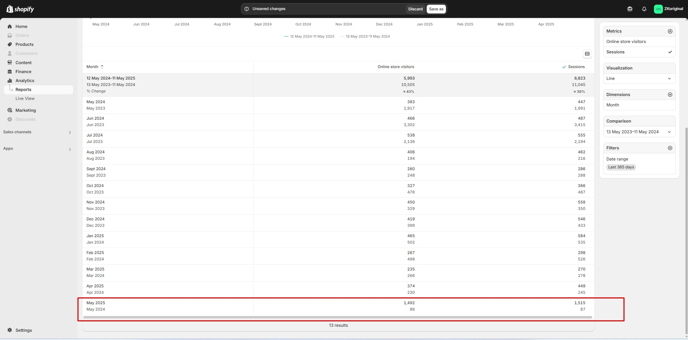
Task: Add a dimension with plus icon
Action: coord(670,95)
